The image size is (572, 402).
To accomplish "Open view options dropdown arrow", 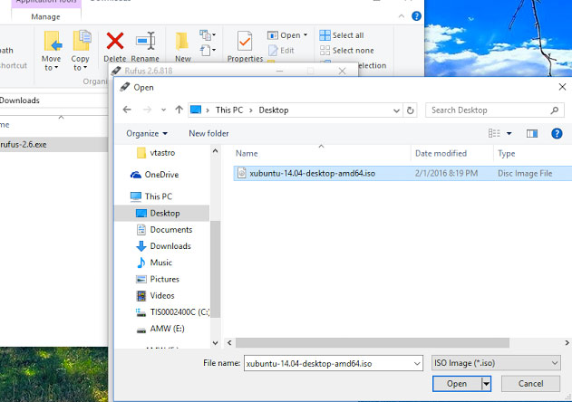I will point(509,133).
